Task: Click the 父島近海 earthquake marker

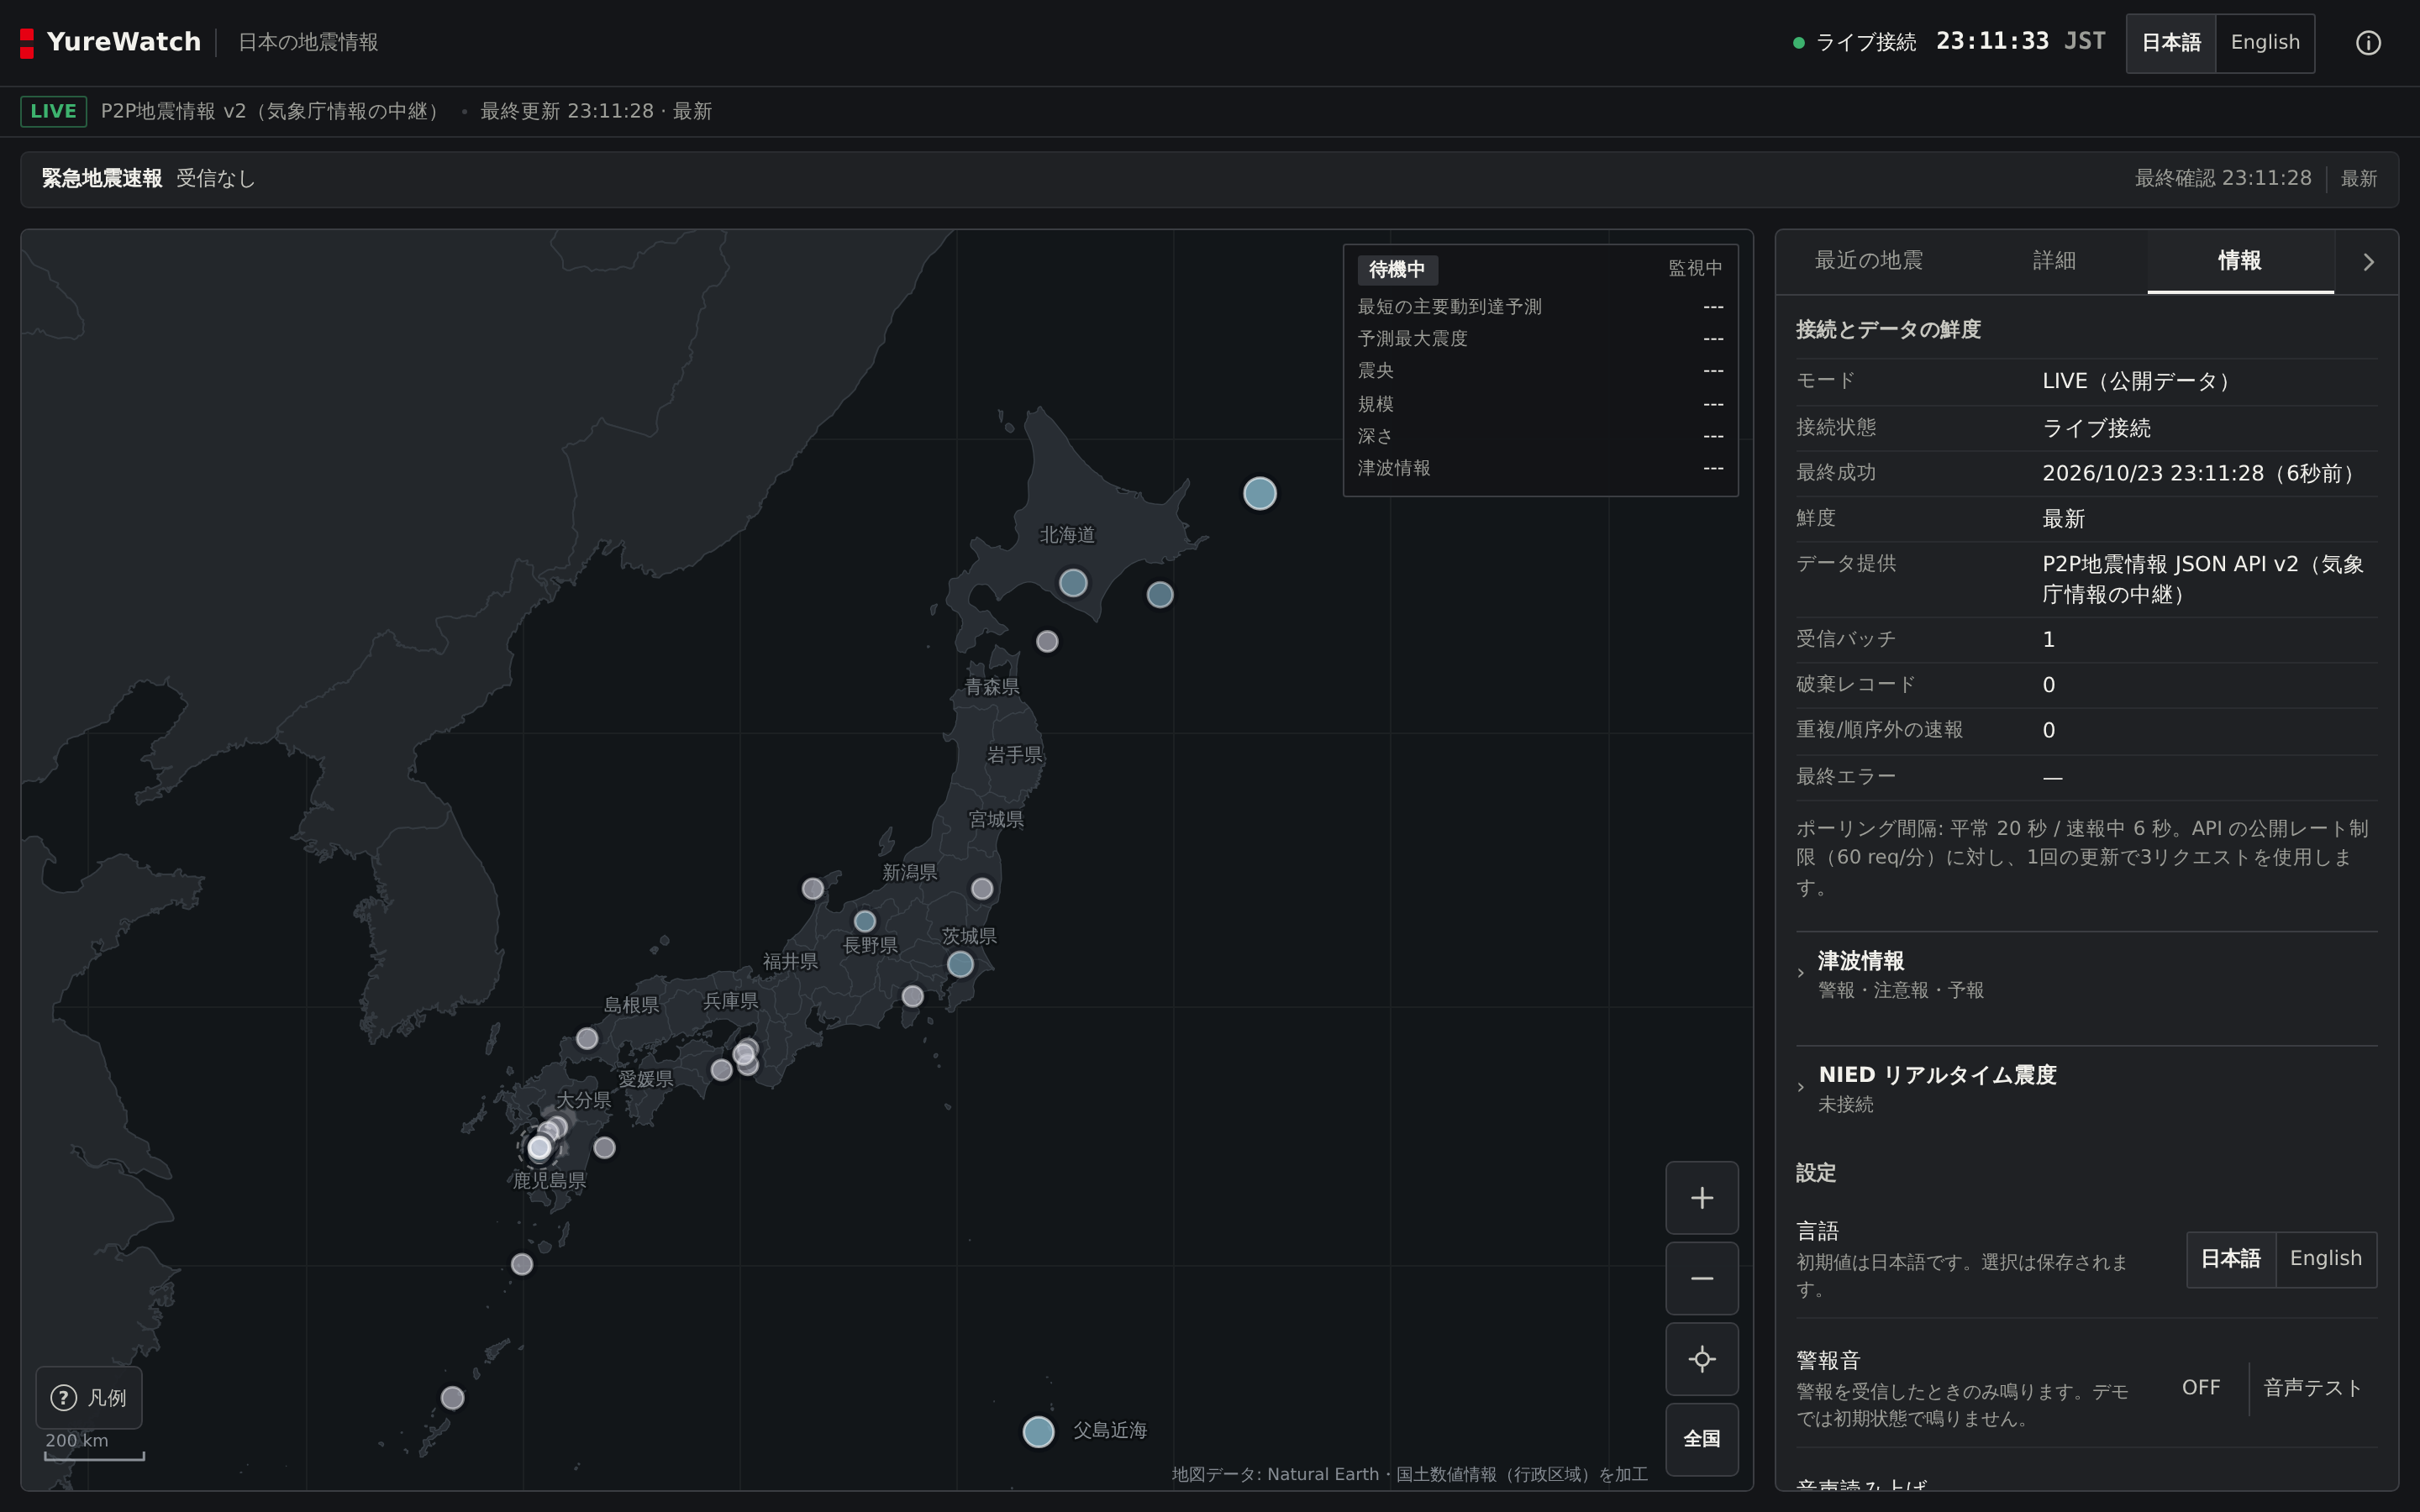Action: click(x=1038, y=1431)
